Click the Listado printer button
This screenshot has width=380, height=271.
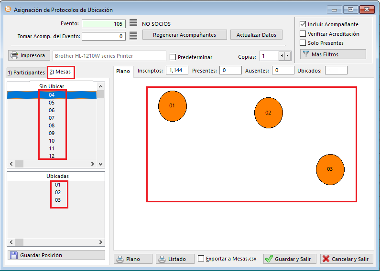pos(175,259)
